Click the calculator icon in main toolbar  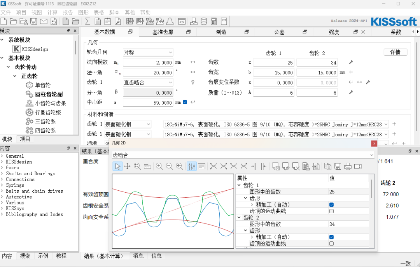click(x=213, y=21)
